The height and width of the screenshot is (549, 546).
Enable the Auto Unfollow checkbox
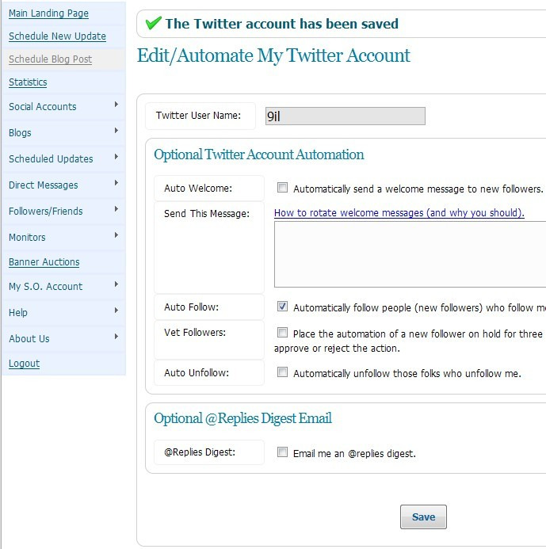click(x=282, y=372)
